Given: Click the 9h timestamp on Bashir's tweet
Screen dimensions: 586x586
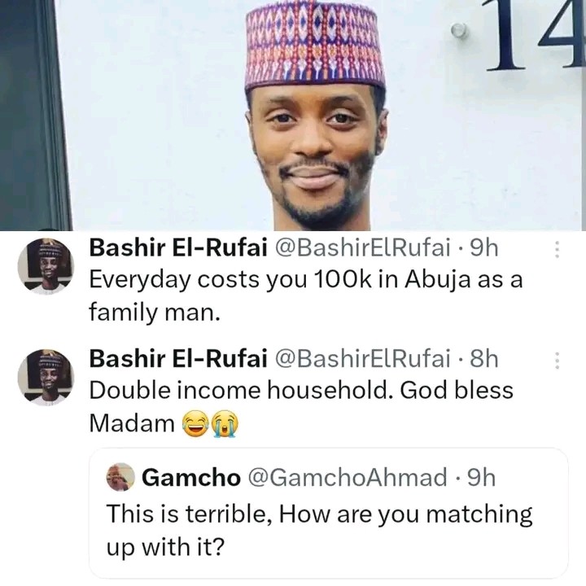Looking at the screenshot, I should coord(484,247).
